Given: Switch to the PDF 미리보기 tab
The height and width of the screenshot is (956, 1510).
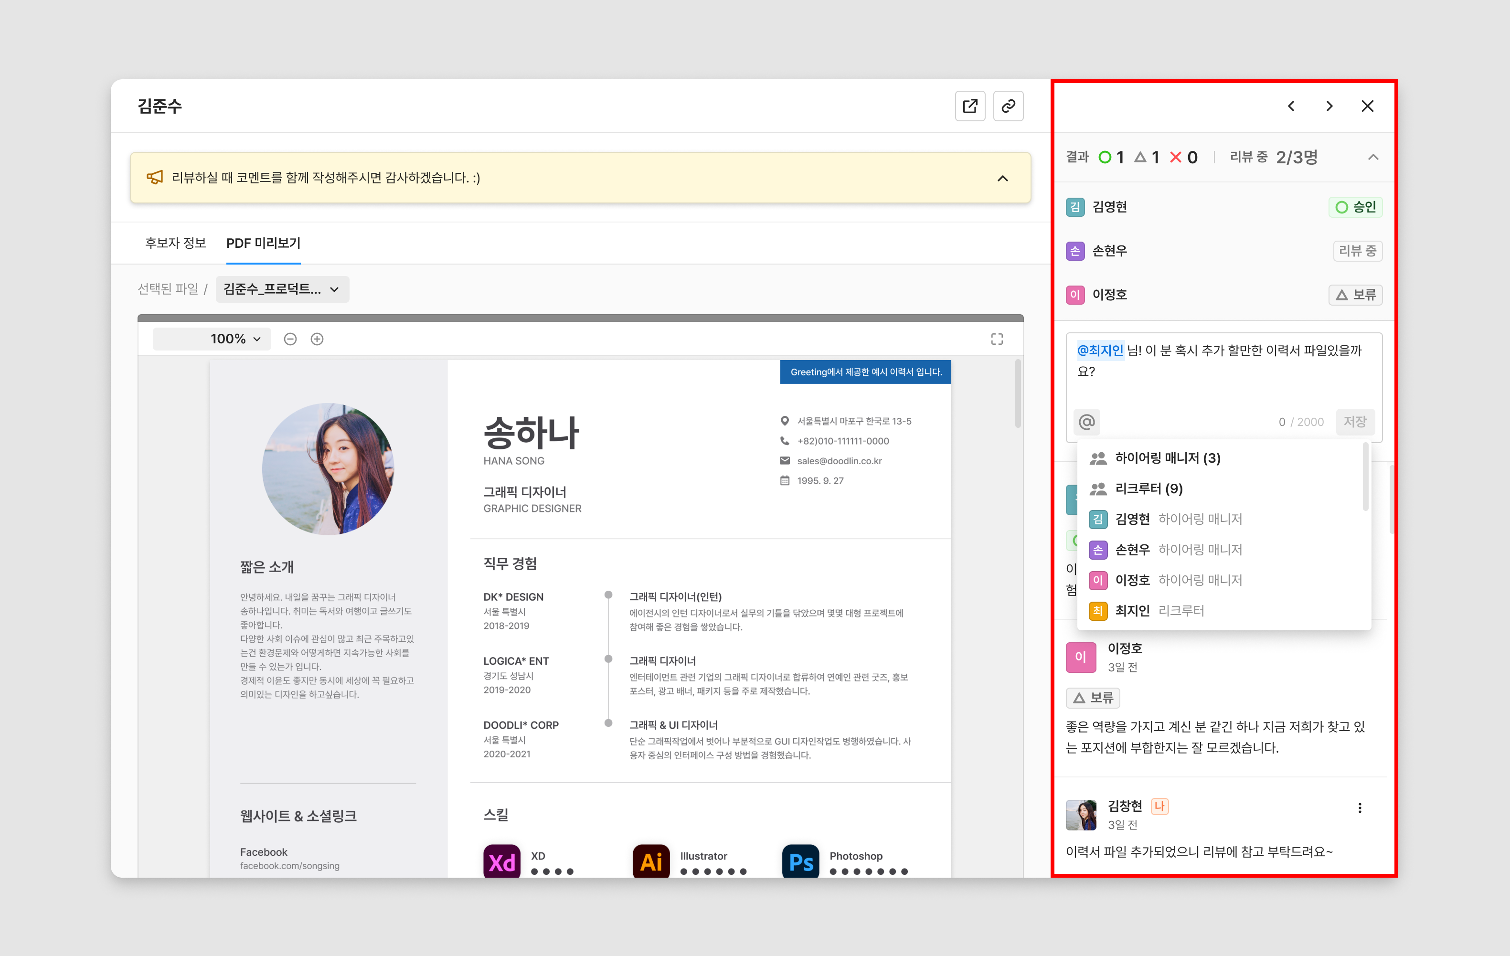Looking at the screenshot, I should click(x=264, y=244).
